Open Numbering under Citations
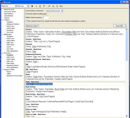The image size is (130, 118). (x=10, y=30)
